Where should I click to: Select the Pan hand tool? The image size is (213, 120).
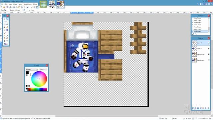tap(7, 27)
